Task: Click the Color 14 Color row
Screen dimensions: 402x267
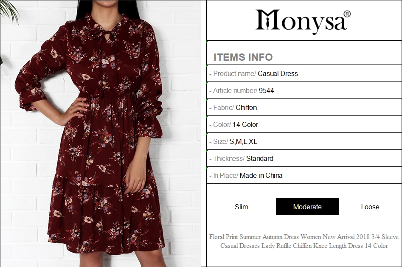Action: (304, 124)
